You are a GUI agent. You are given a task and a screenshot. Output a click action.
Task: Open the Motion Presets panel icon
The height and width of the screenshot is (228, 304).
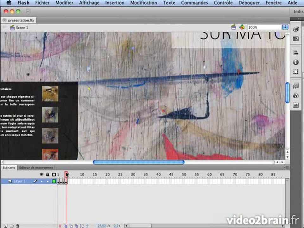296,105
